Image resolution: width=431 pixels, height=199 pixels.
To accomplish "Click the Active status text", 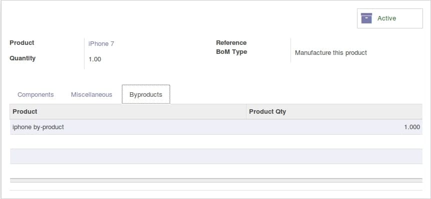I will pyautogui.click(x=386, y=18).
